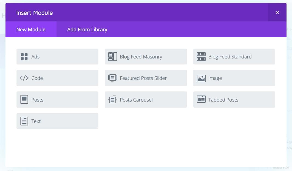Click the Posts Carousel icon

pos(112,99)
